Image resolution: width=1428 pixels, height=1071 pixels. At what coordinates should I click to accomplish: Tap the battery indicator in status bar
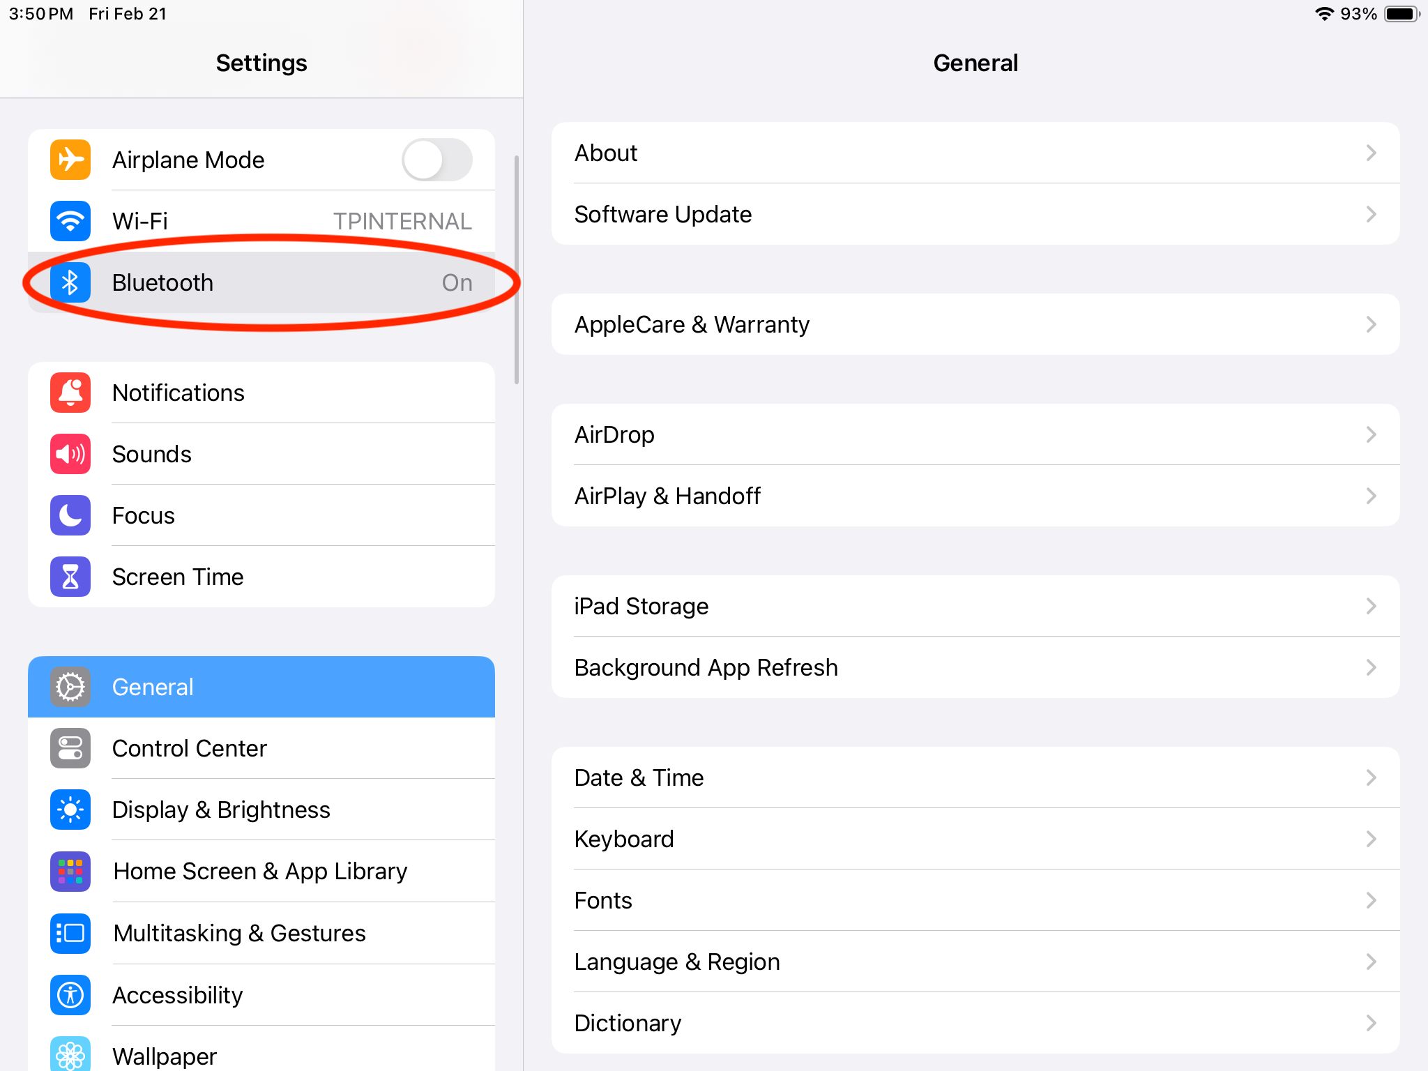click(x=1402, y=14)
